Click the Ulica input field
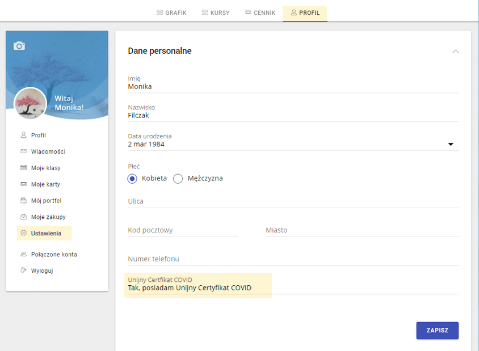This screenshot has height=351, width=479. click(x=293, y=201)
